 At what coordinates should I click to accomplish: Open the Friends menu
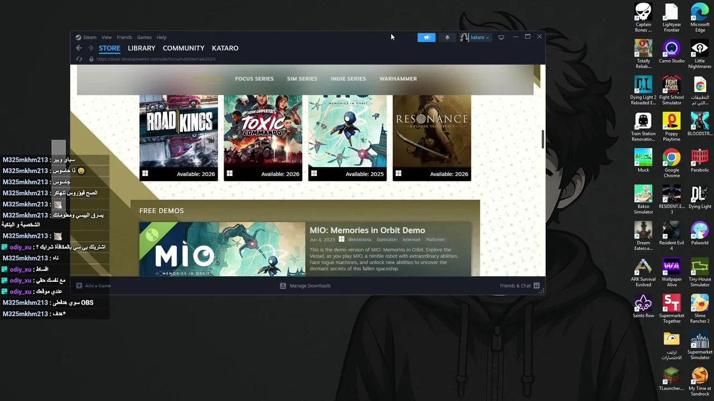pyautogui.click(x=124, y=37)
